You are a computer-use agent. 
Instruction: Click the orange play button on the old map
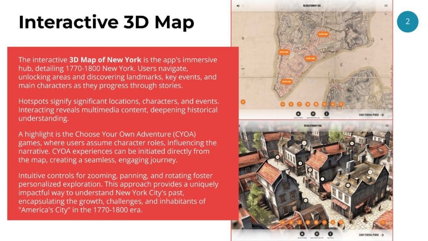click(242, 101)
